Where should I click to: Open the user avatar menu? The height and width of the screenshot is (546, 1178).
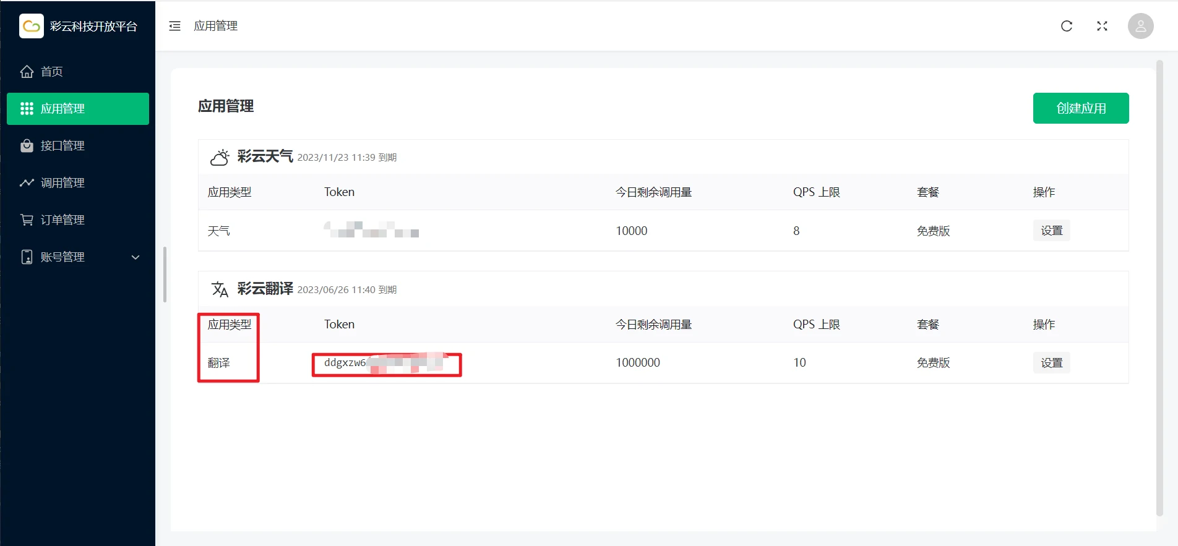1140,26
